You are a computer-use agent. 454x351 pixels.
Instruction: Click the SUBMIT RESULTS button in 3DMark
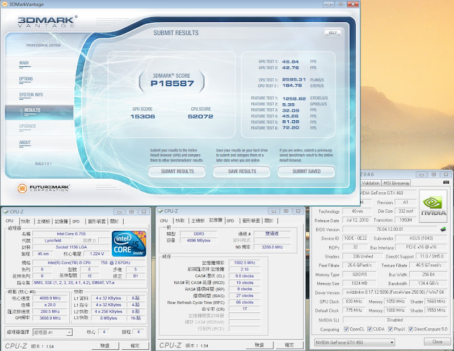[x=177, y=171]
